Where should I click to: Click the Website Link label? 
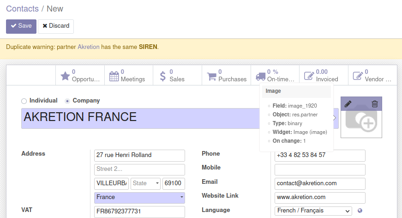coord(220,196)
